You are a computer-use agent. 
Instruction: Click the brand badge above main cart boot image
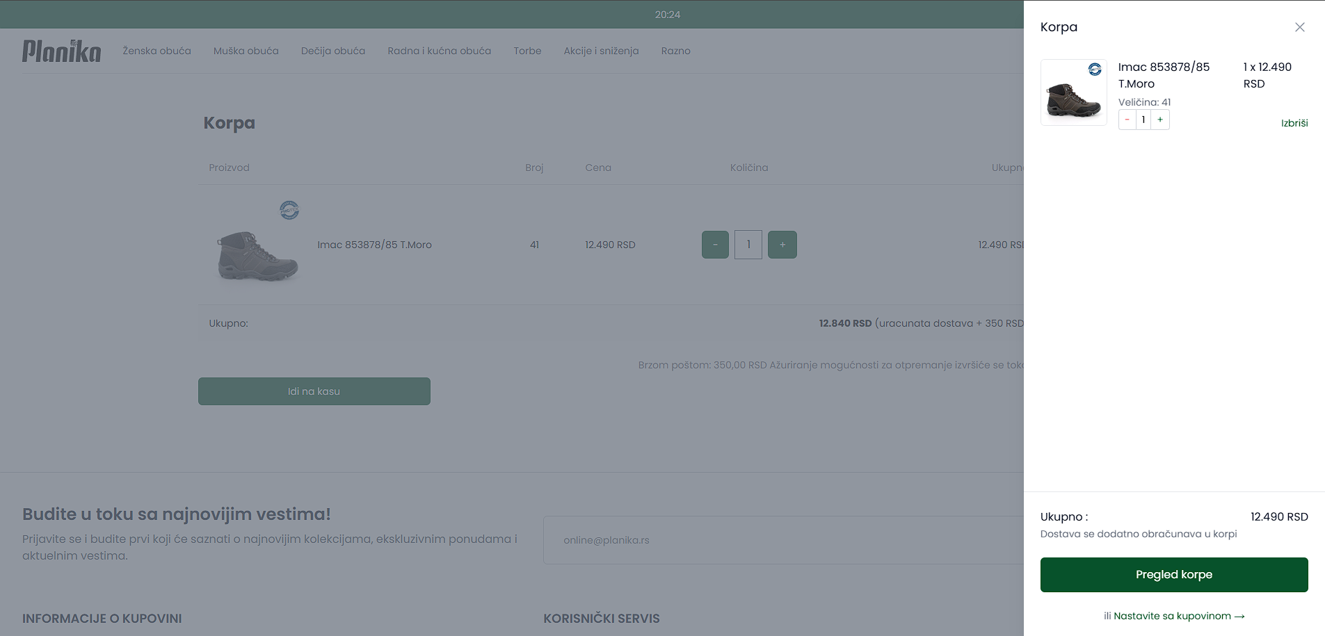pyautogui.click(x=289, y=210)
